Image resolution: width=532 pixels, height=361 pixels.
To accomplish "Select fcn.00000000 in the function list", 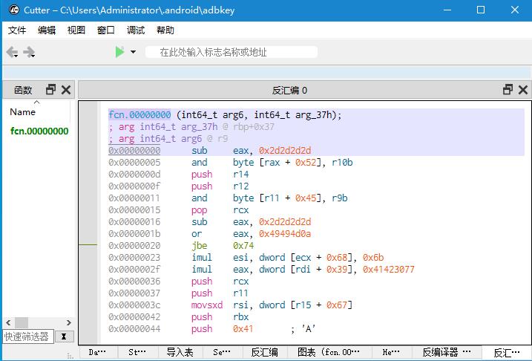I will [x=39, y=131].
